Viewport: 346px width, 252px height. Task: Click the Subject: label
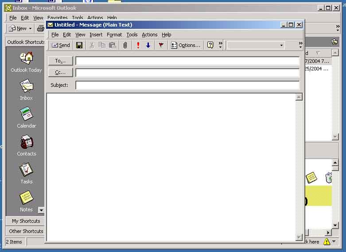[x=59, y=85]
